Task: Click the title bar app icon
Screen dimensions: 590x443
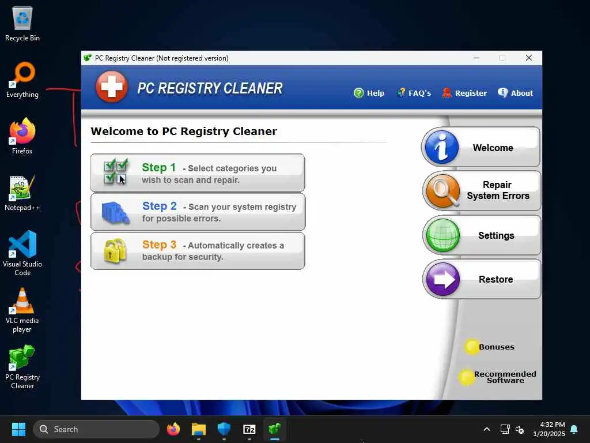Action: 88,58
